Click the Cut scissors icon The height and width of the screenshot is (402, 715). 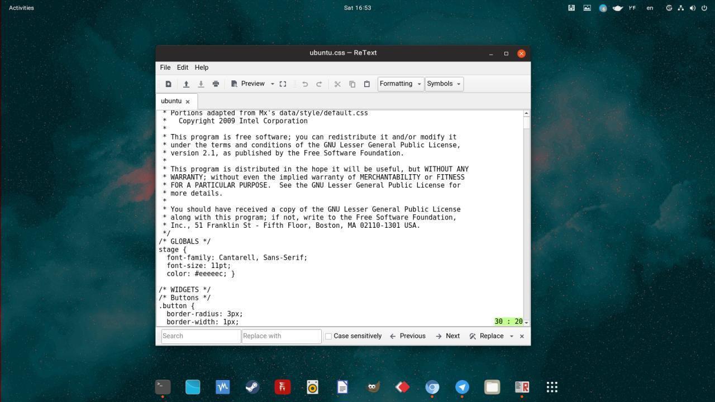pyautogui.click(x=337, y=84)
